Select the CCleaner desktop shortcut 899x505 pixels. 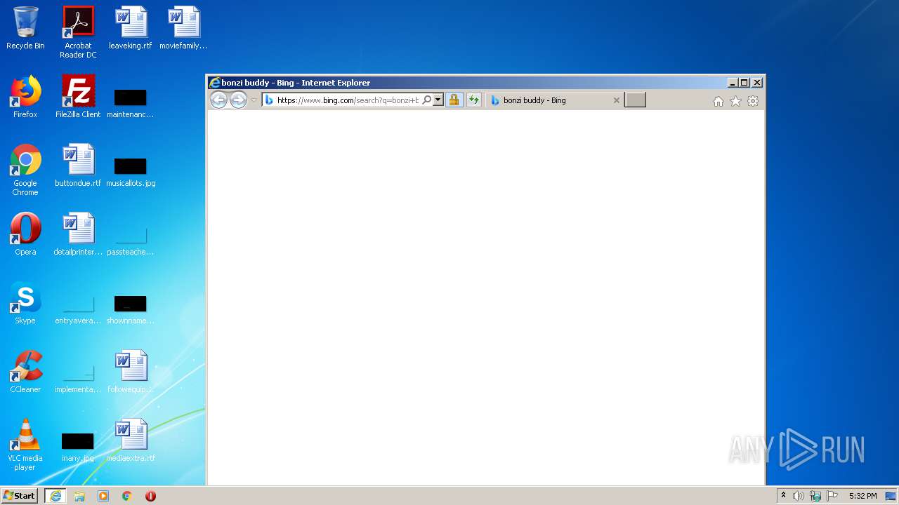point(25,372)
